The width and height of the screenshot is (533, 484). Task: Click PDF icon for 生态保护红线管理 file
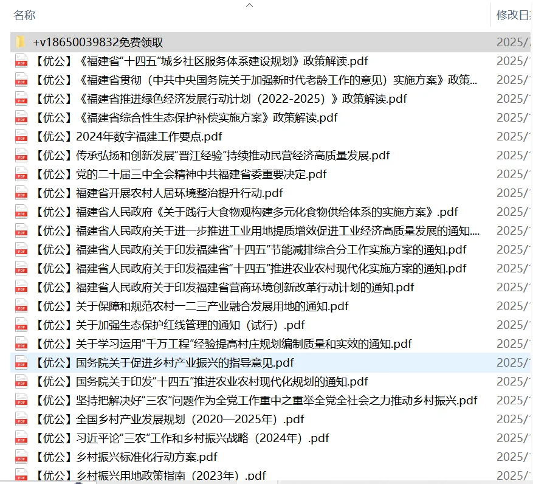pos(21,325)
